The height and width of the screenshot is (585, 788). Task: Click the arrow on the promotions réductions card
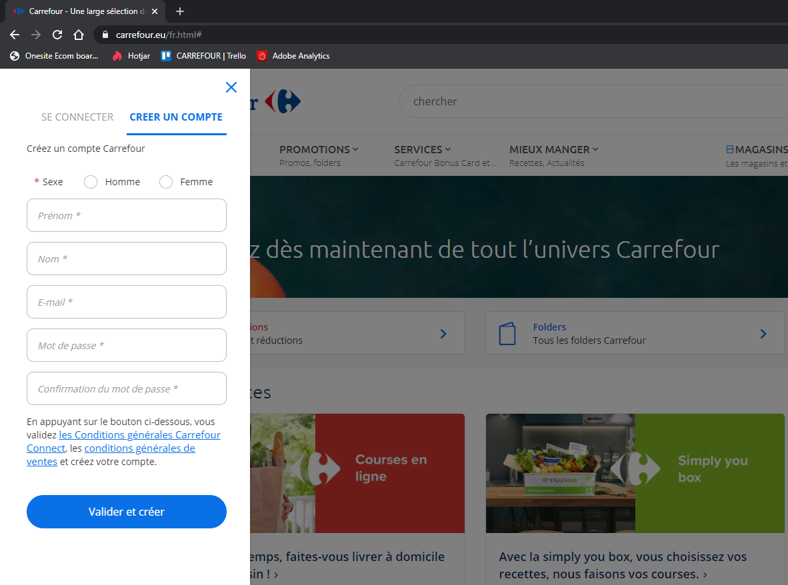(x=443, y=333)
